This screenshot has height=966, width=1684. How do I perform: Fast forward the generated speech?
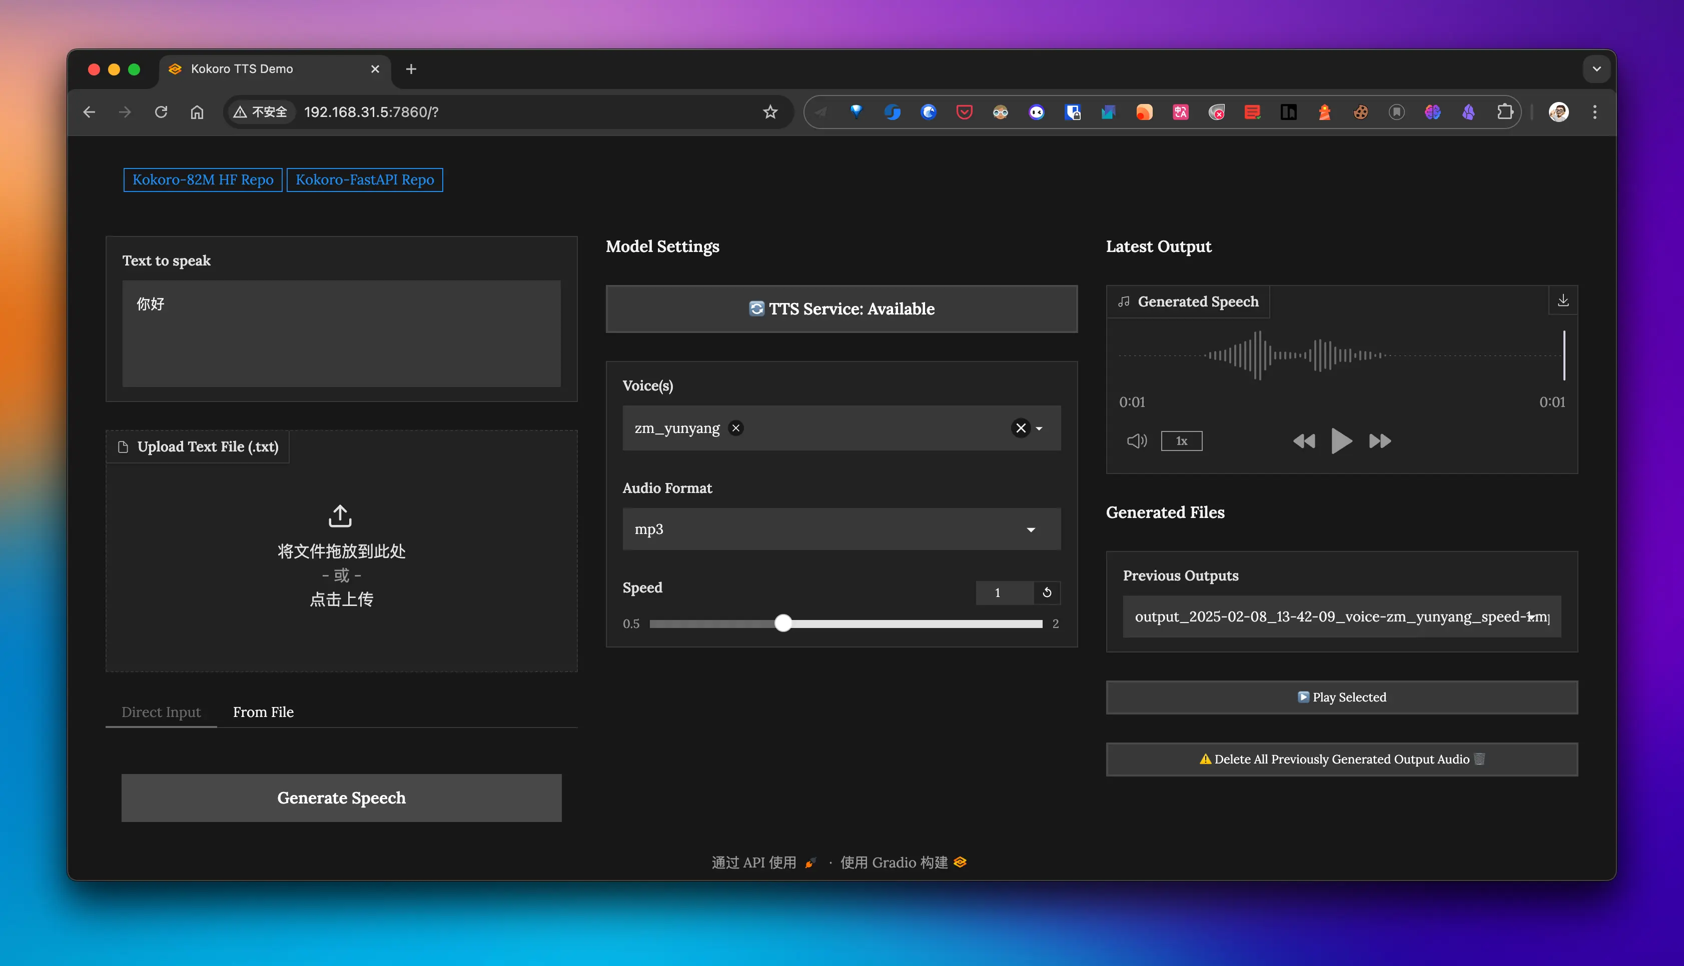1379,441
